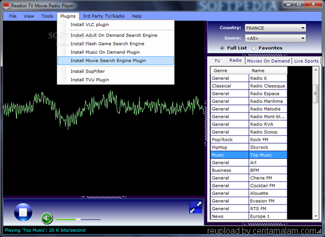Switch to the Movies On Demand tab

point(268,61)
